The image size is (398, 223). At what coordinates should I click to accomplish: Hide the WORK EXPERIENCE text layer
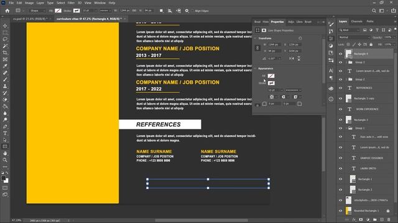tap(341, 109)
